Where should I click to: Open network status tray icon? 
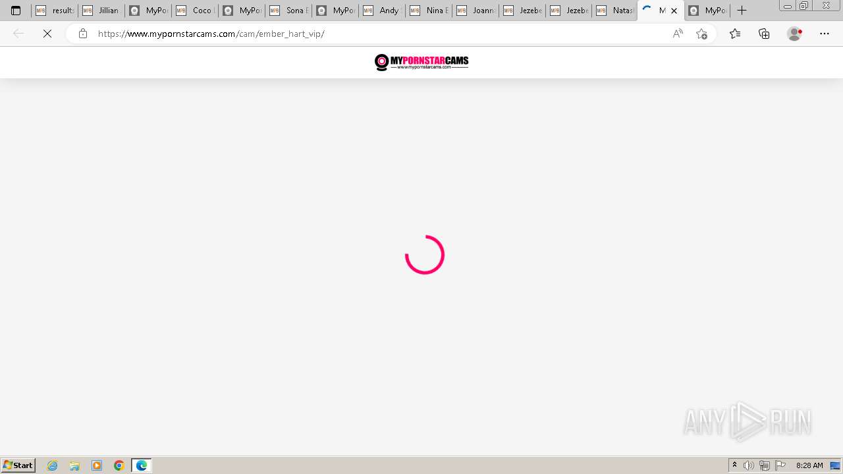(765, 465)
